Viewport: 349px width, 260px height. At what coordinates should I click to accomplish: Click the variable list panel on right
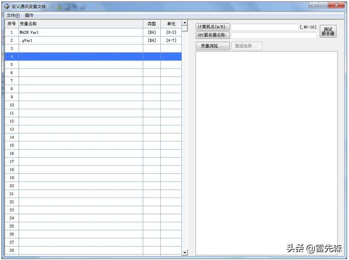click(267, 153)
